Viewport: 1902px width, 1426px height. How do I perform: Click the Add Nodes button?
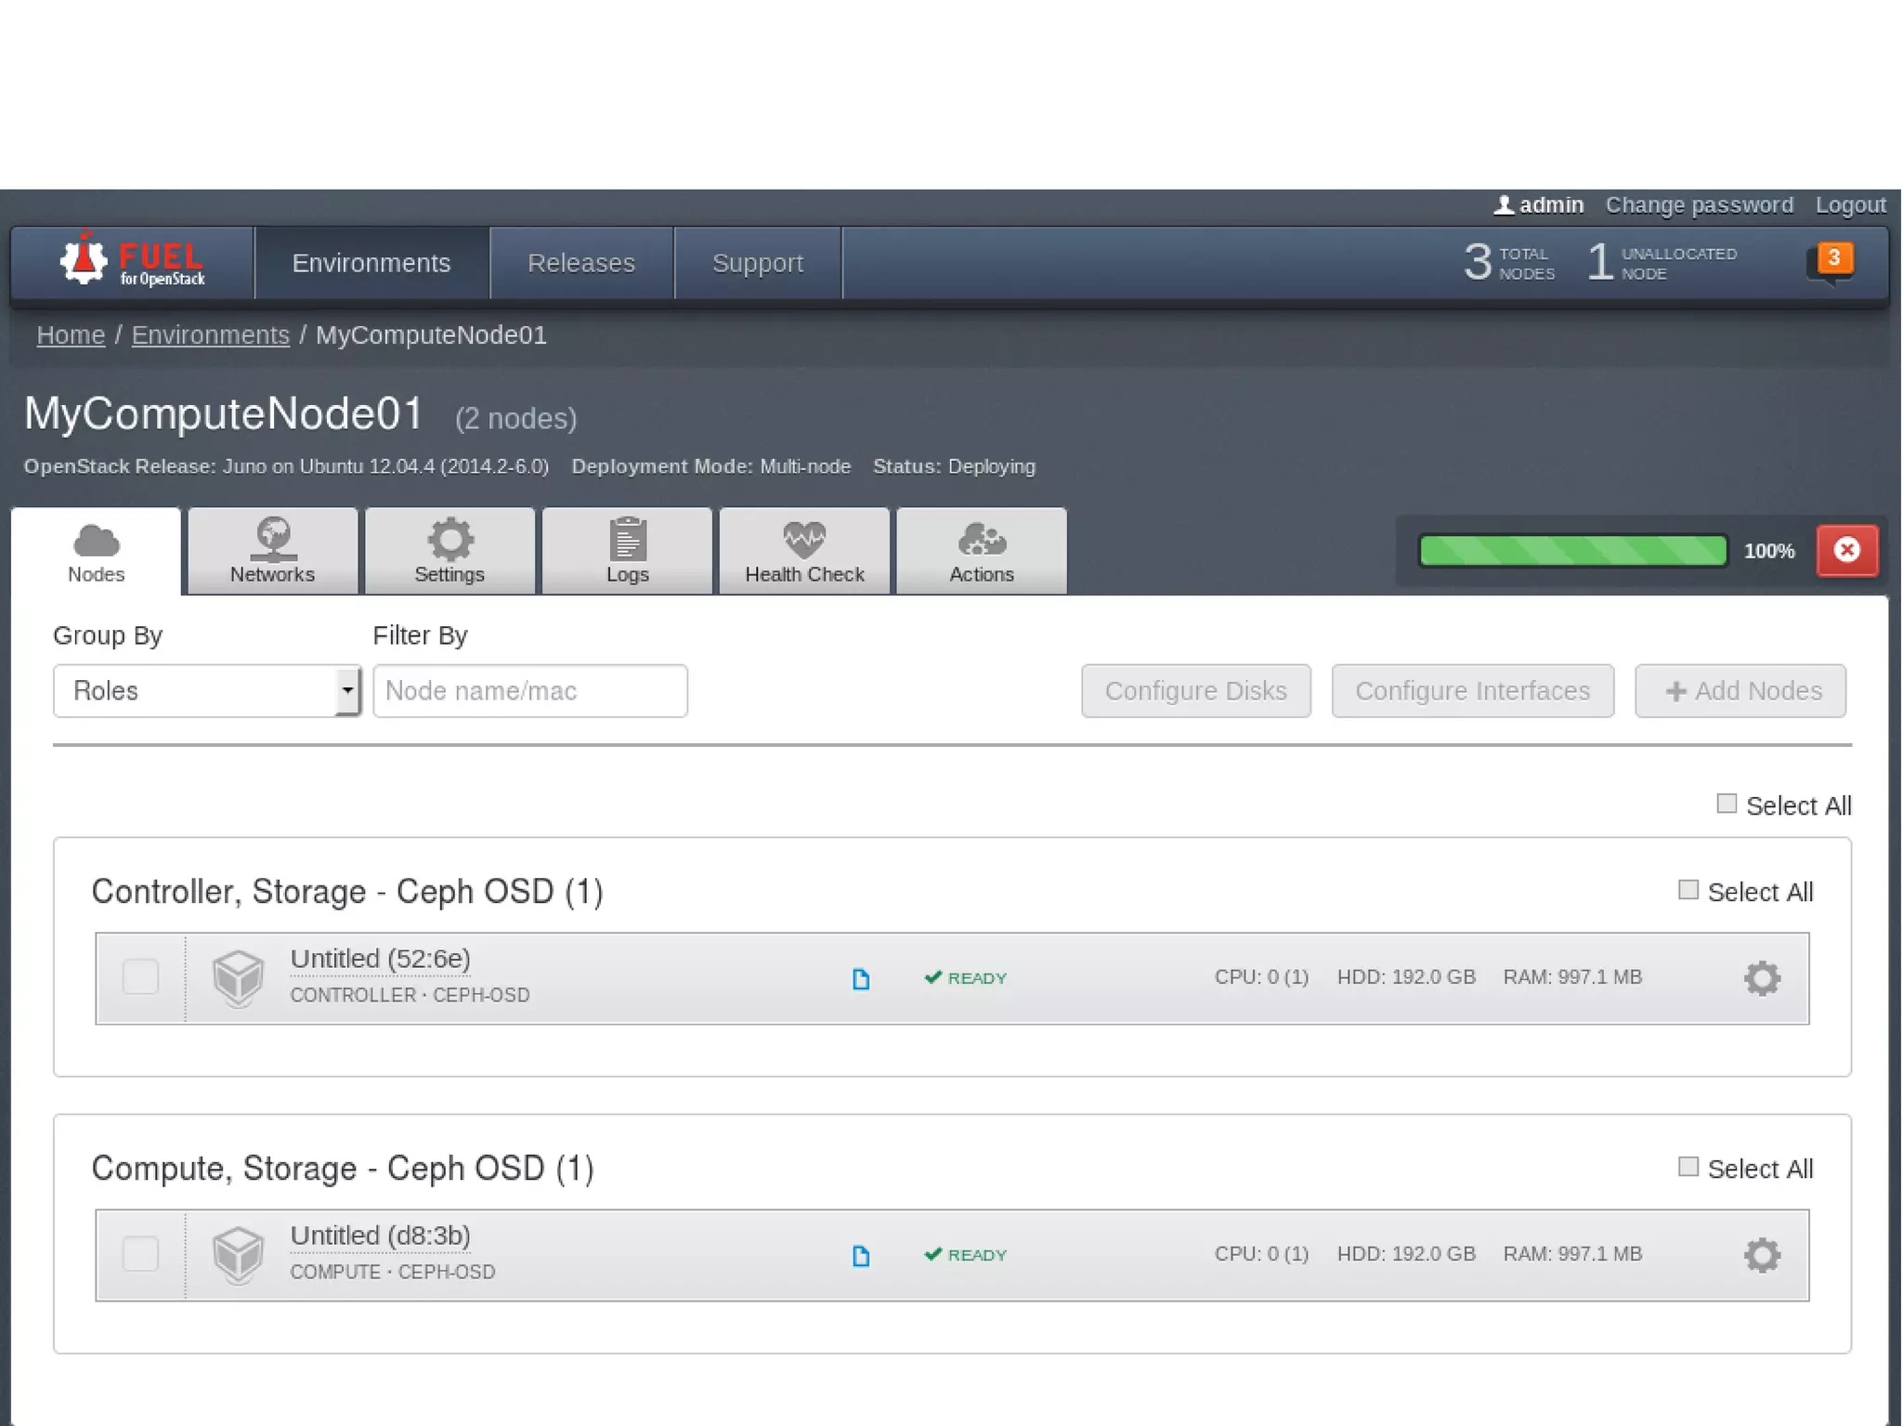[1740, 690]
